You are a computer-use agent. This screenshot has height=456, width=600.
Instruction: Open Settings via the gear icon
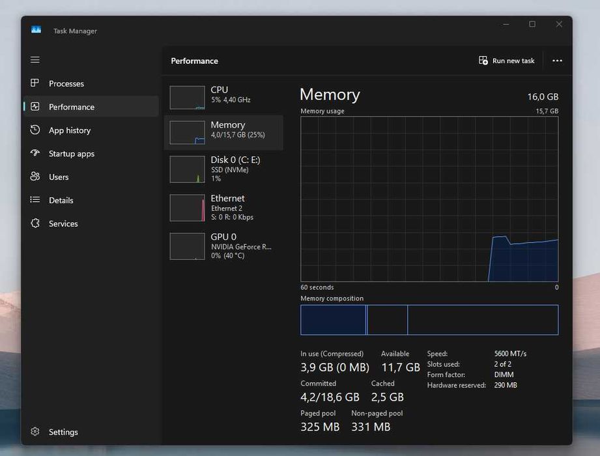coord(35,432)
